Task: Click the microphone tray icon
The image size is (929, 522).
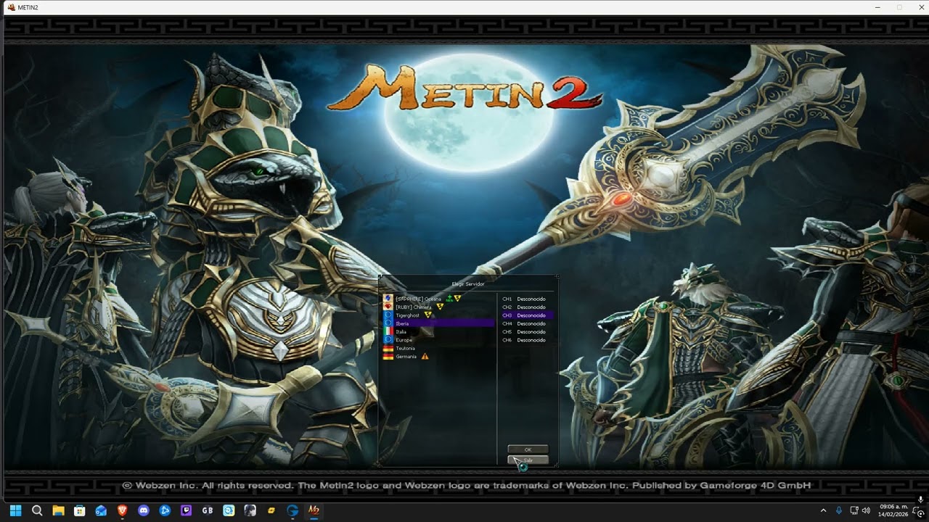Action: coord(839,510)
